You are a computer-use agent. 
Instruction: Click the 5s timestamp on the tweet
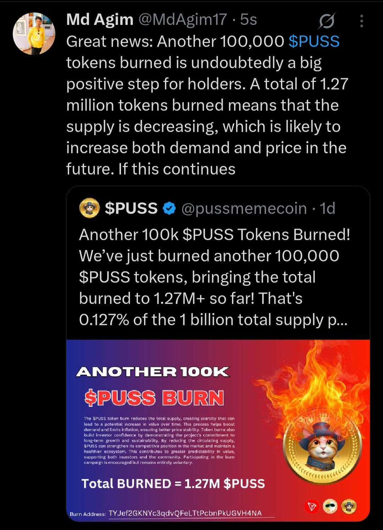[248, 20]
